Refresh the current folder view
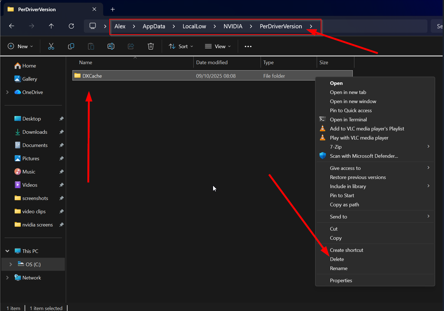 pyautogui.click(x=71, y=26)
